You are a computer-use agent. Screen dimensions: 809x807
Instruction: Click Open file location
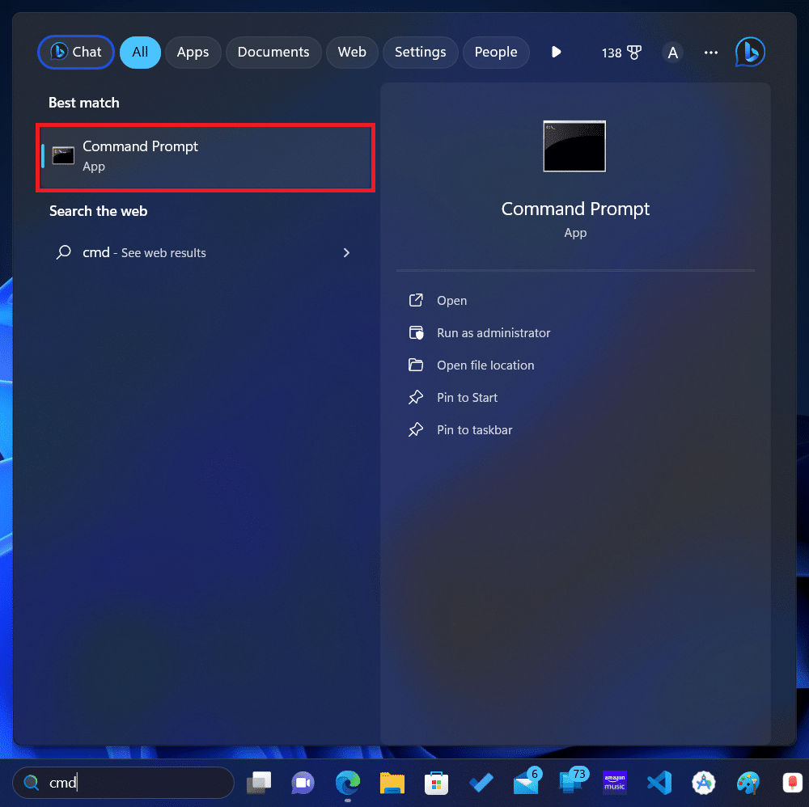(x=485, y=365)
